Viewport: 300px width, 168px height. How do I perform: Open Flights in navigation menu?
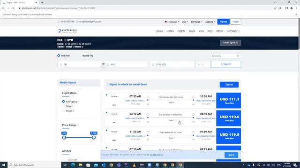[x=181, y=31]
